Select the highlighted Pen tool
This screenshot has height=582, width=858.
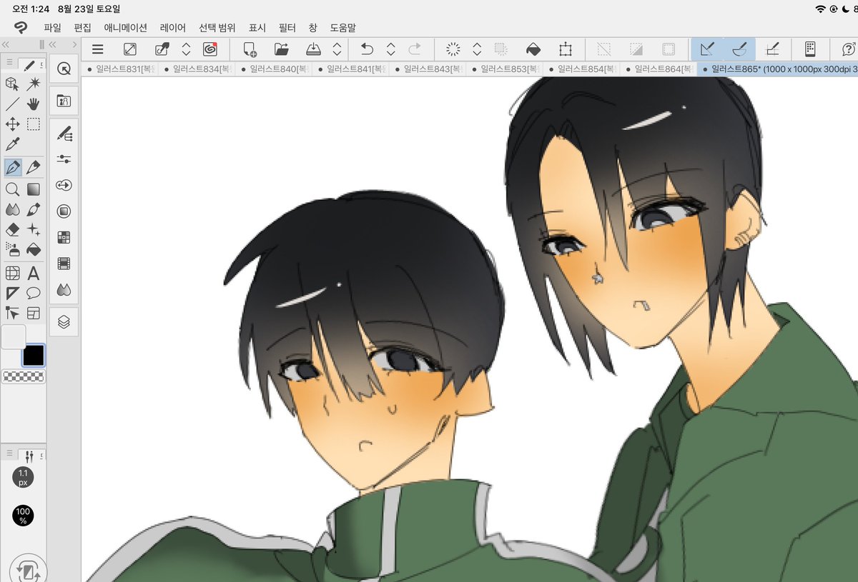click(12, 168)
